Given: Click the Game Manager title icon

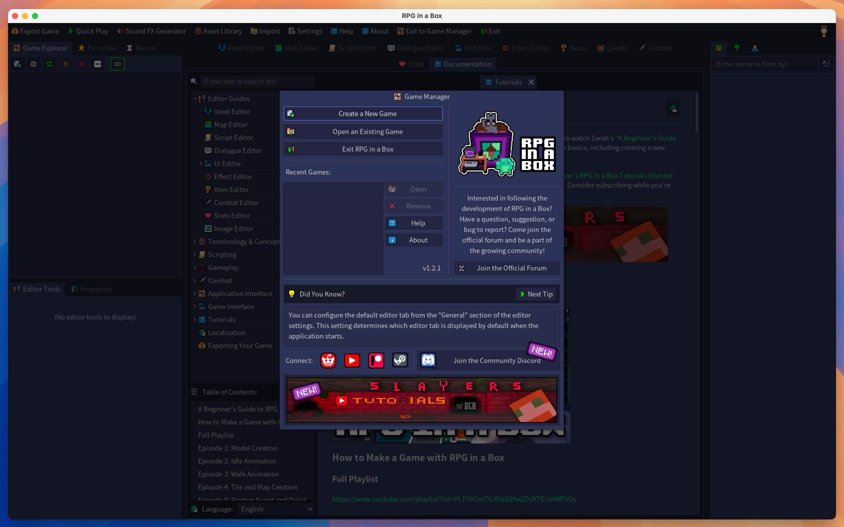Looking at the screenshot, I should pyautogui.click(x=397, y=97).
